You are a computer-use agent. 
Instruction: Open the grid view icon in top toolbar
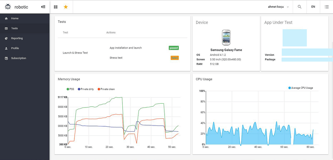pyautogui.click(x=55, y=7)
